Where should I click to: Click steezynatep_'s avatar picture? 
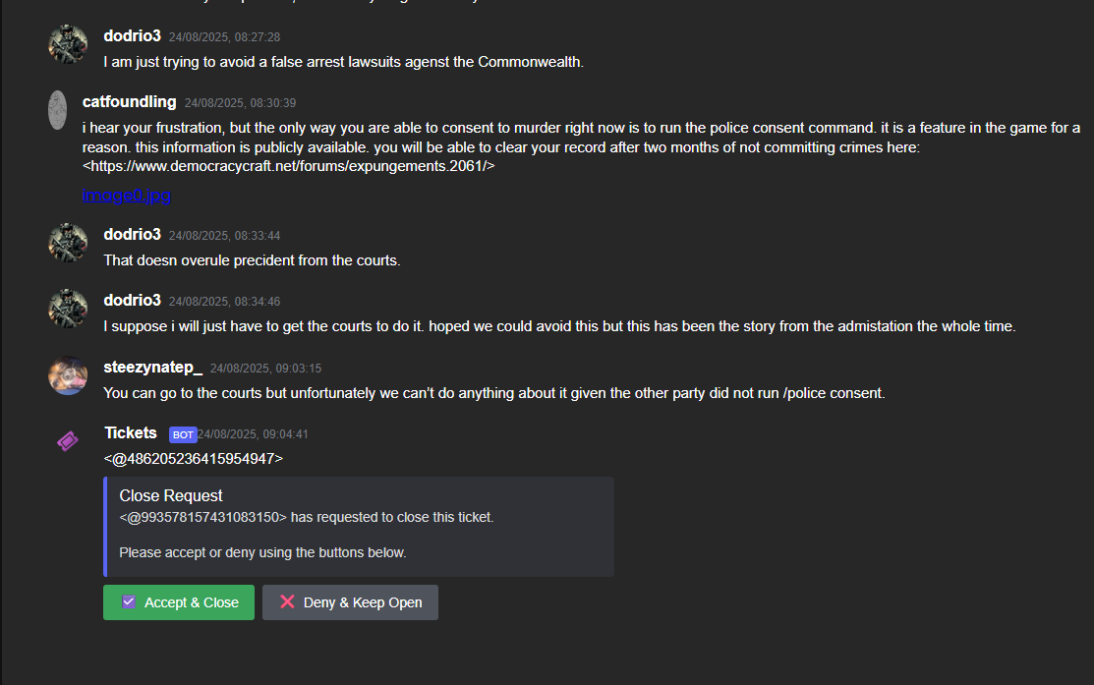tap(68, 375)
